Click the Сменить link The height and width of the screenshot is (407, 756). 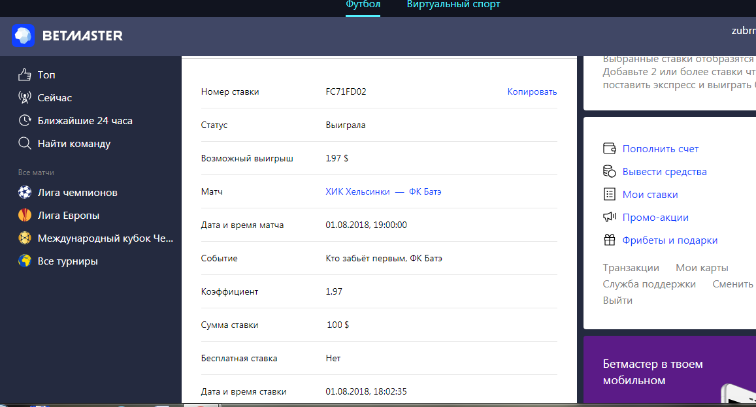734,284
